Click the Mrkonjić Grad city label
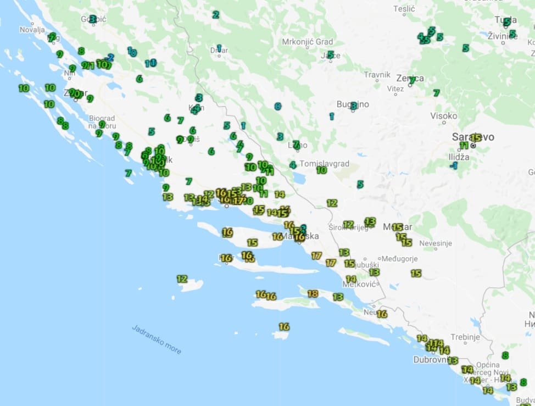 [307, 42]
